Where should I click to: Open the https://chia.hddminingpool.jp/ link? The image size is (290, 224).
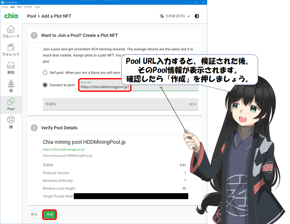coord(64,149)
